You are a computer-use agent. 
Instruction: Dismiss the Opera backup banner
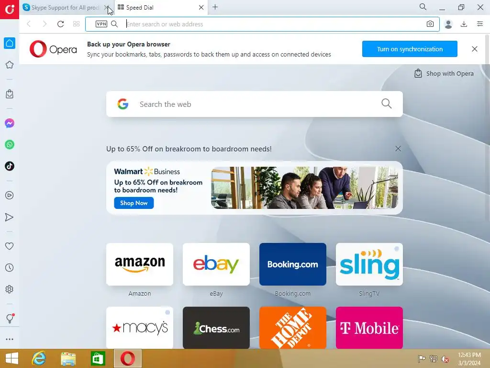[x=475, y=49]
